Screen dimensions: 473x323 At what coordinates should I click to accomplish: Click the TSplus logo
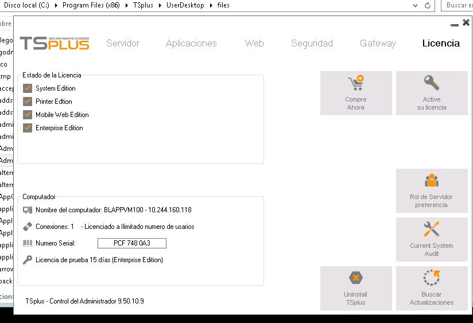55,44
